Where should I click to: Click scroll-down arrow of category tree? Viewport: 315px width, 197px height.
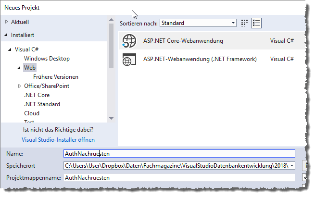[111, 119]
